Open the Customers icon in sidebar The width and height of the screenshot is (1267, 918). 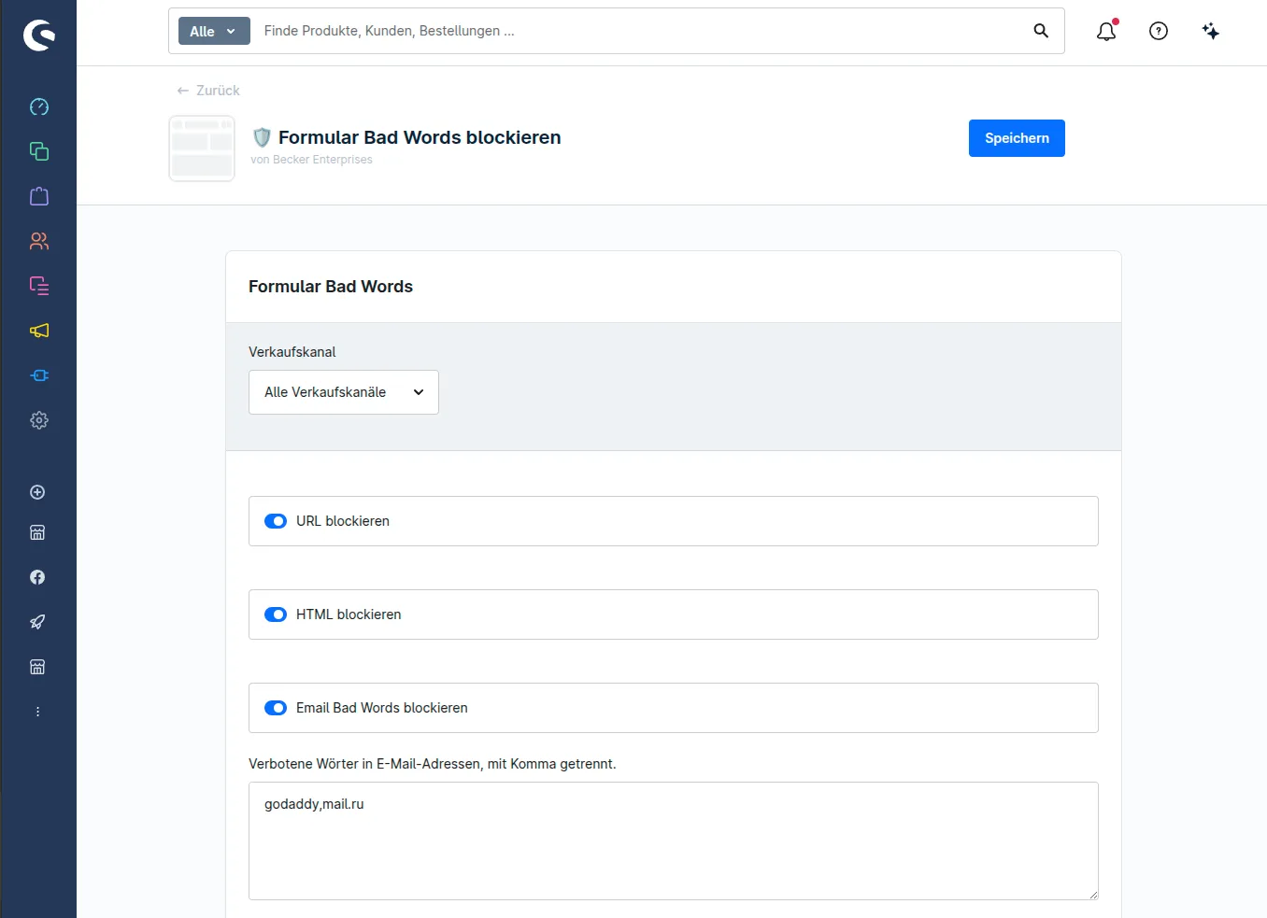[38, 241]
